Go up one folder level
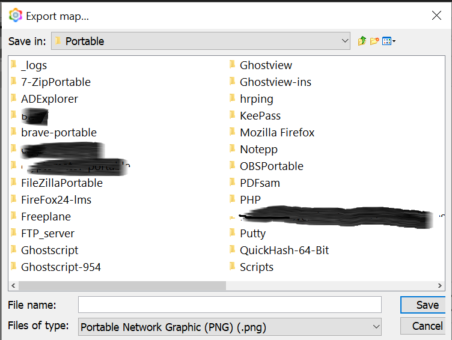This screenshot has height=340, width=452. click(x=362, y=41)
